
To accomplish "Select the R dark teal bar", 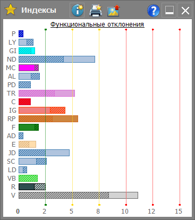I will [32, 187].
